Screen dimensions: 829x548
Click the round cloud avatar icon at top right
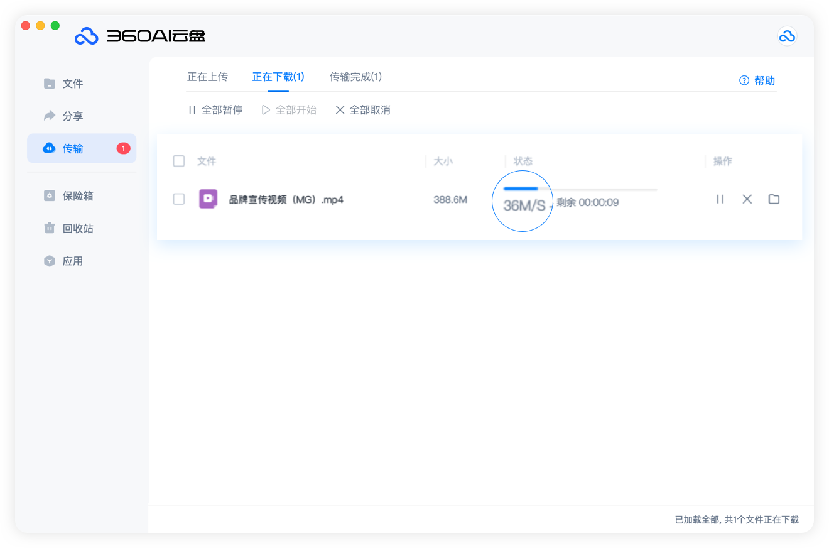click(787, 36)
